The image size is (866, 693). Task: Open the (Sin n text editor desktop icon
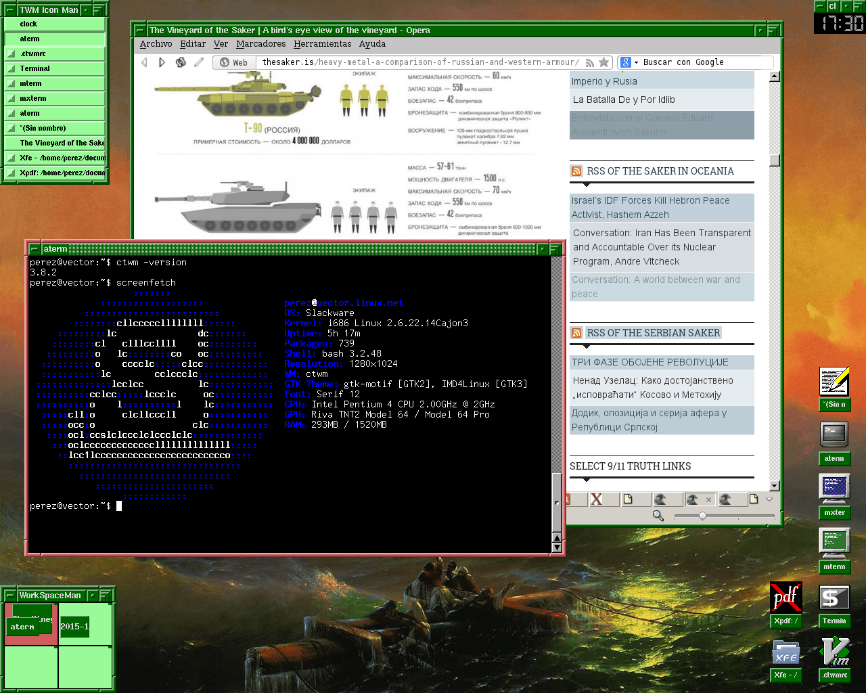834,389
